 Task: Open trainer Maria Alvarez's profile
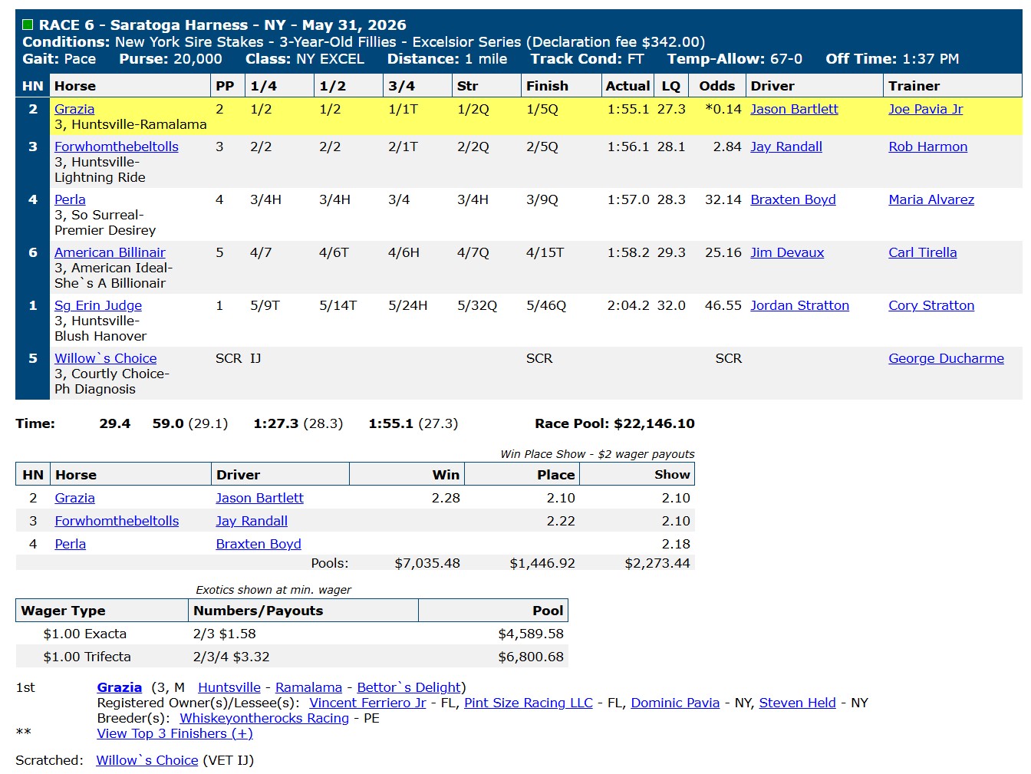[x=931, y=199]
